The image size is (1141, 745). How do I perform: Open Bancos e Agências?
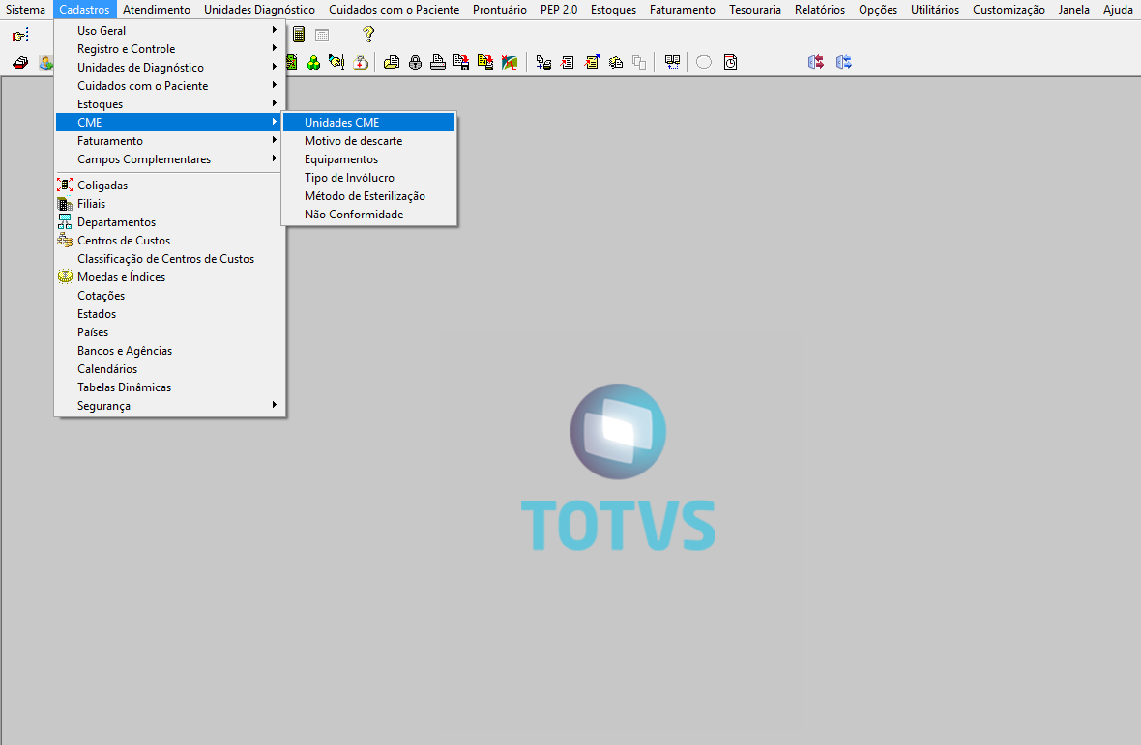point(169,351)
